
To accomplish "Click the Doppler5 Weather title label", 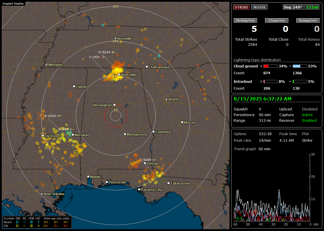I will click(x=13, y=3).
